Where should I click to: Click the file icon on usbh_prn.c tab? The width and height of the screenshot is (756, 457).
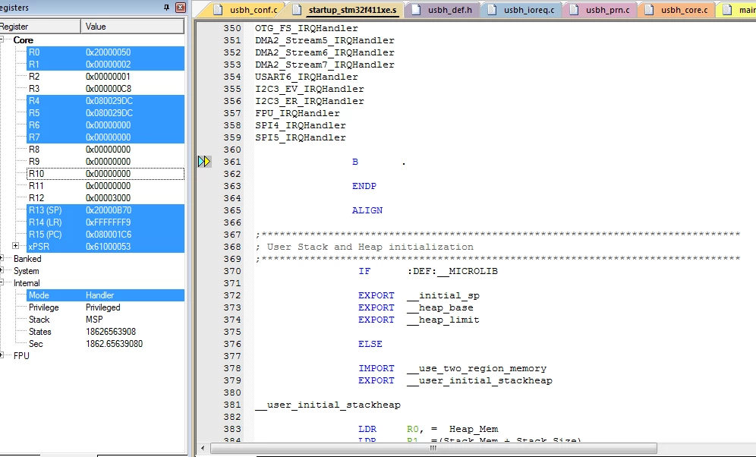tap(575, 10)
